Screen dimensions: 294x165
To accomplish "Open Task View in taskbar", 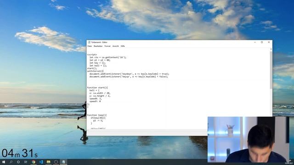I will point(26,162).
